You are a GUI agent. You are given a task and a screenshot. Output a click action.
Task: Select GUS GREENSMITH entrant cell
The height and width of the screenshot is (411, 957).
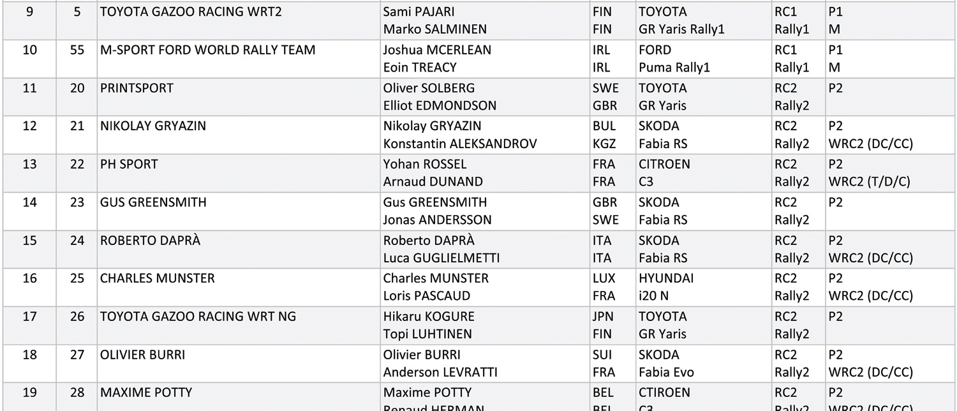[x=238, y=211]
